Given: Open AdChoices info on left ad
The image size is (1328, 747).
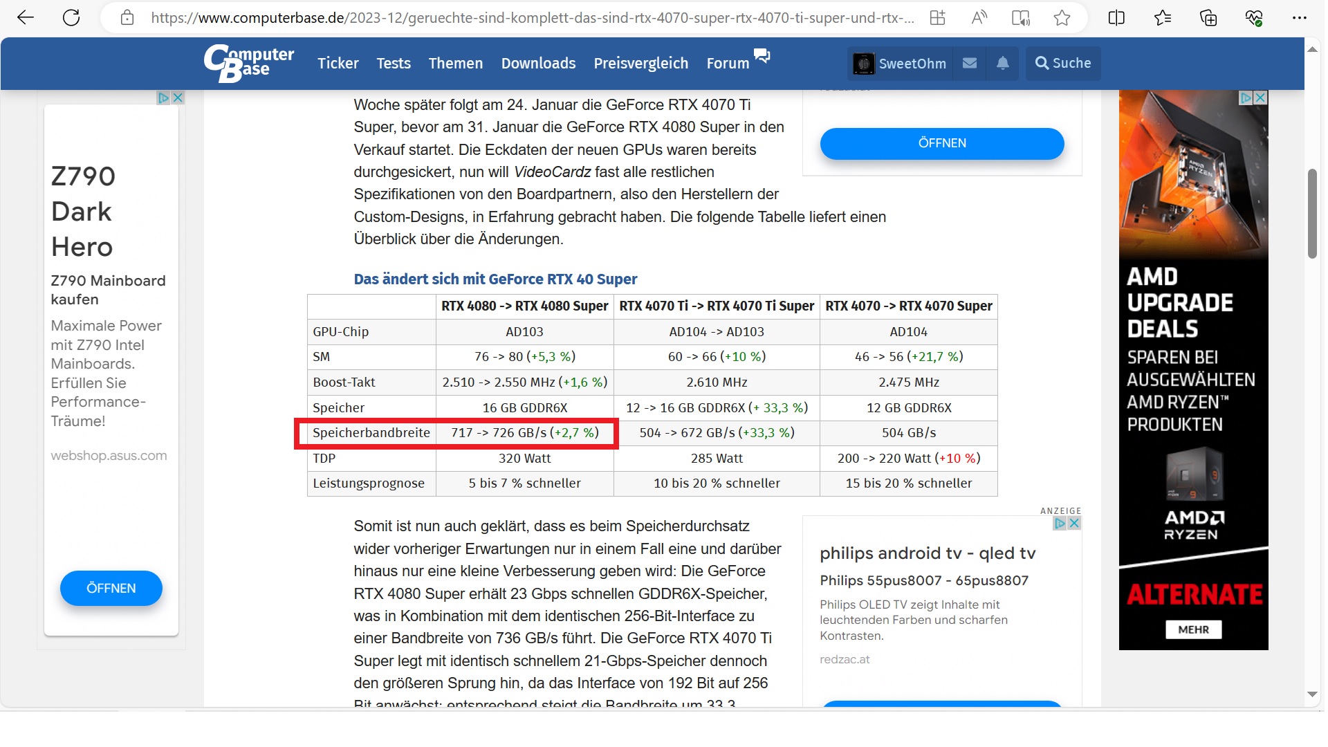Looking at the screenshot, I should point(164,98).
